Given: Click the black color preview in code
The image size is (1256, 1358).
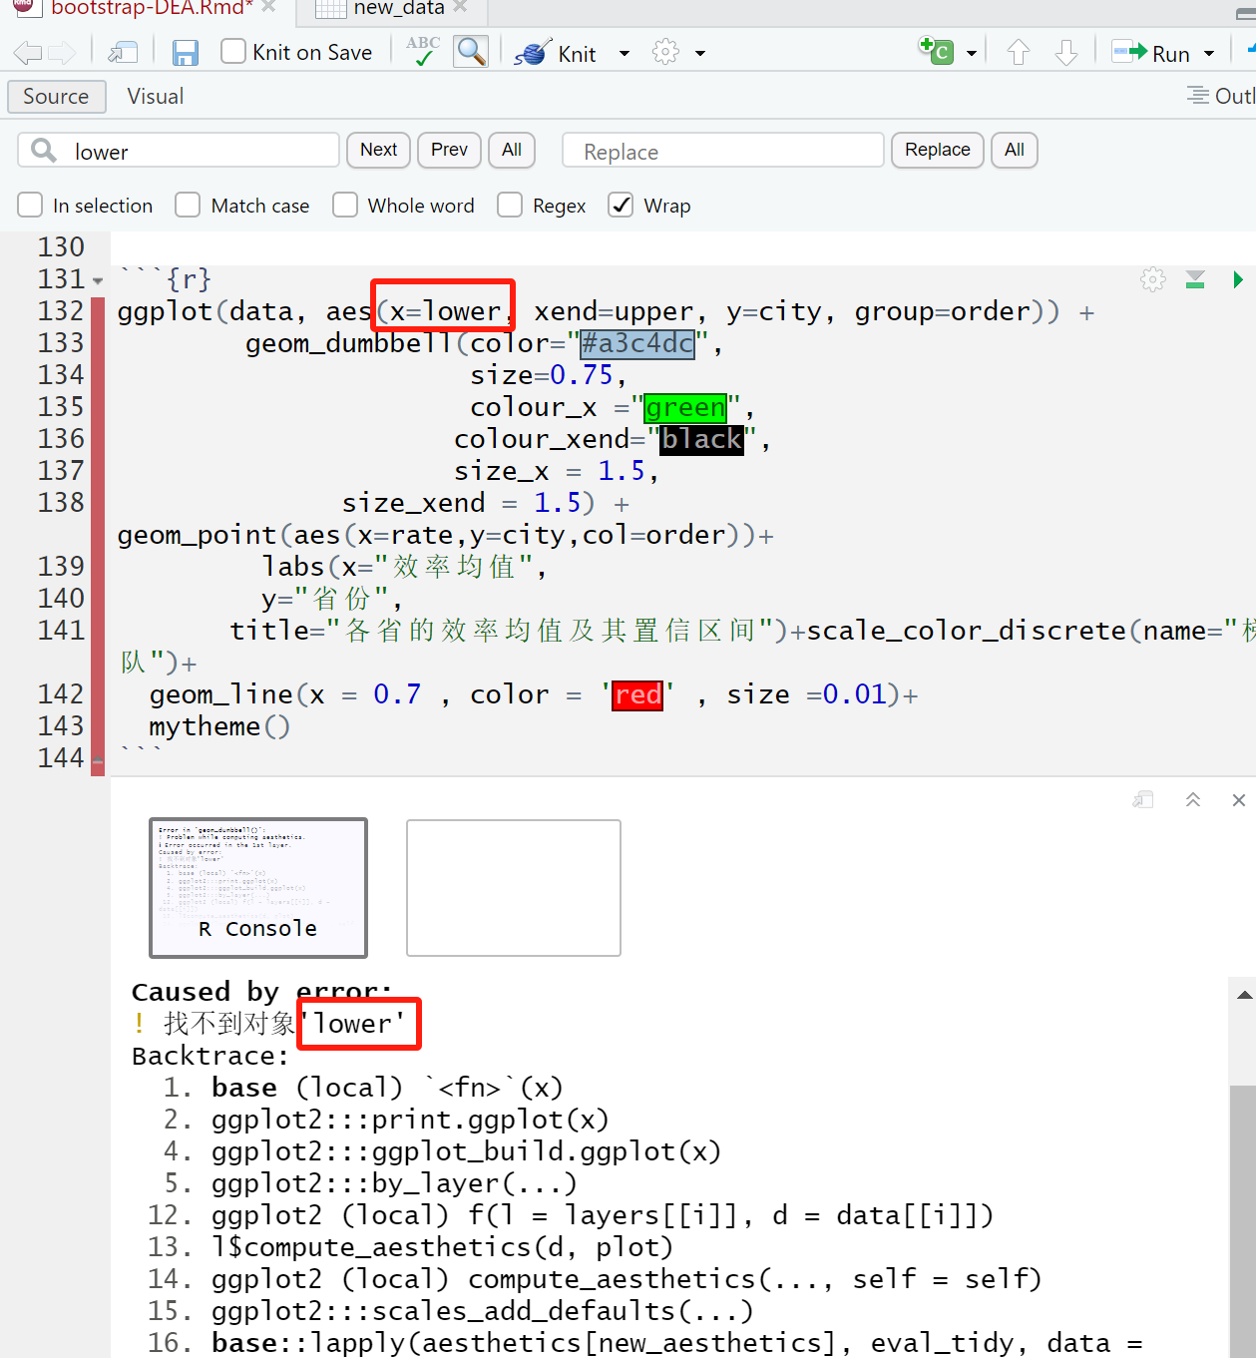Looking at the screenshot, I should [x=702, y=439].
